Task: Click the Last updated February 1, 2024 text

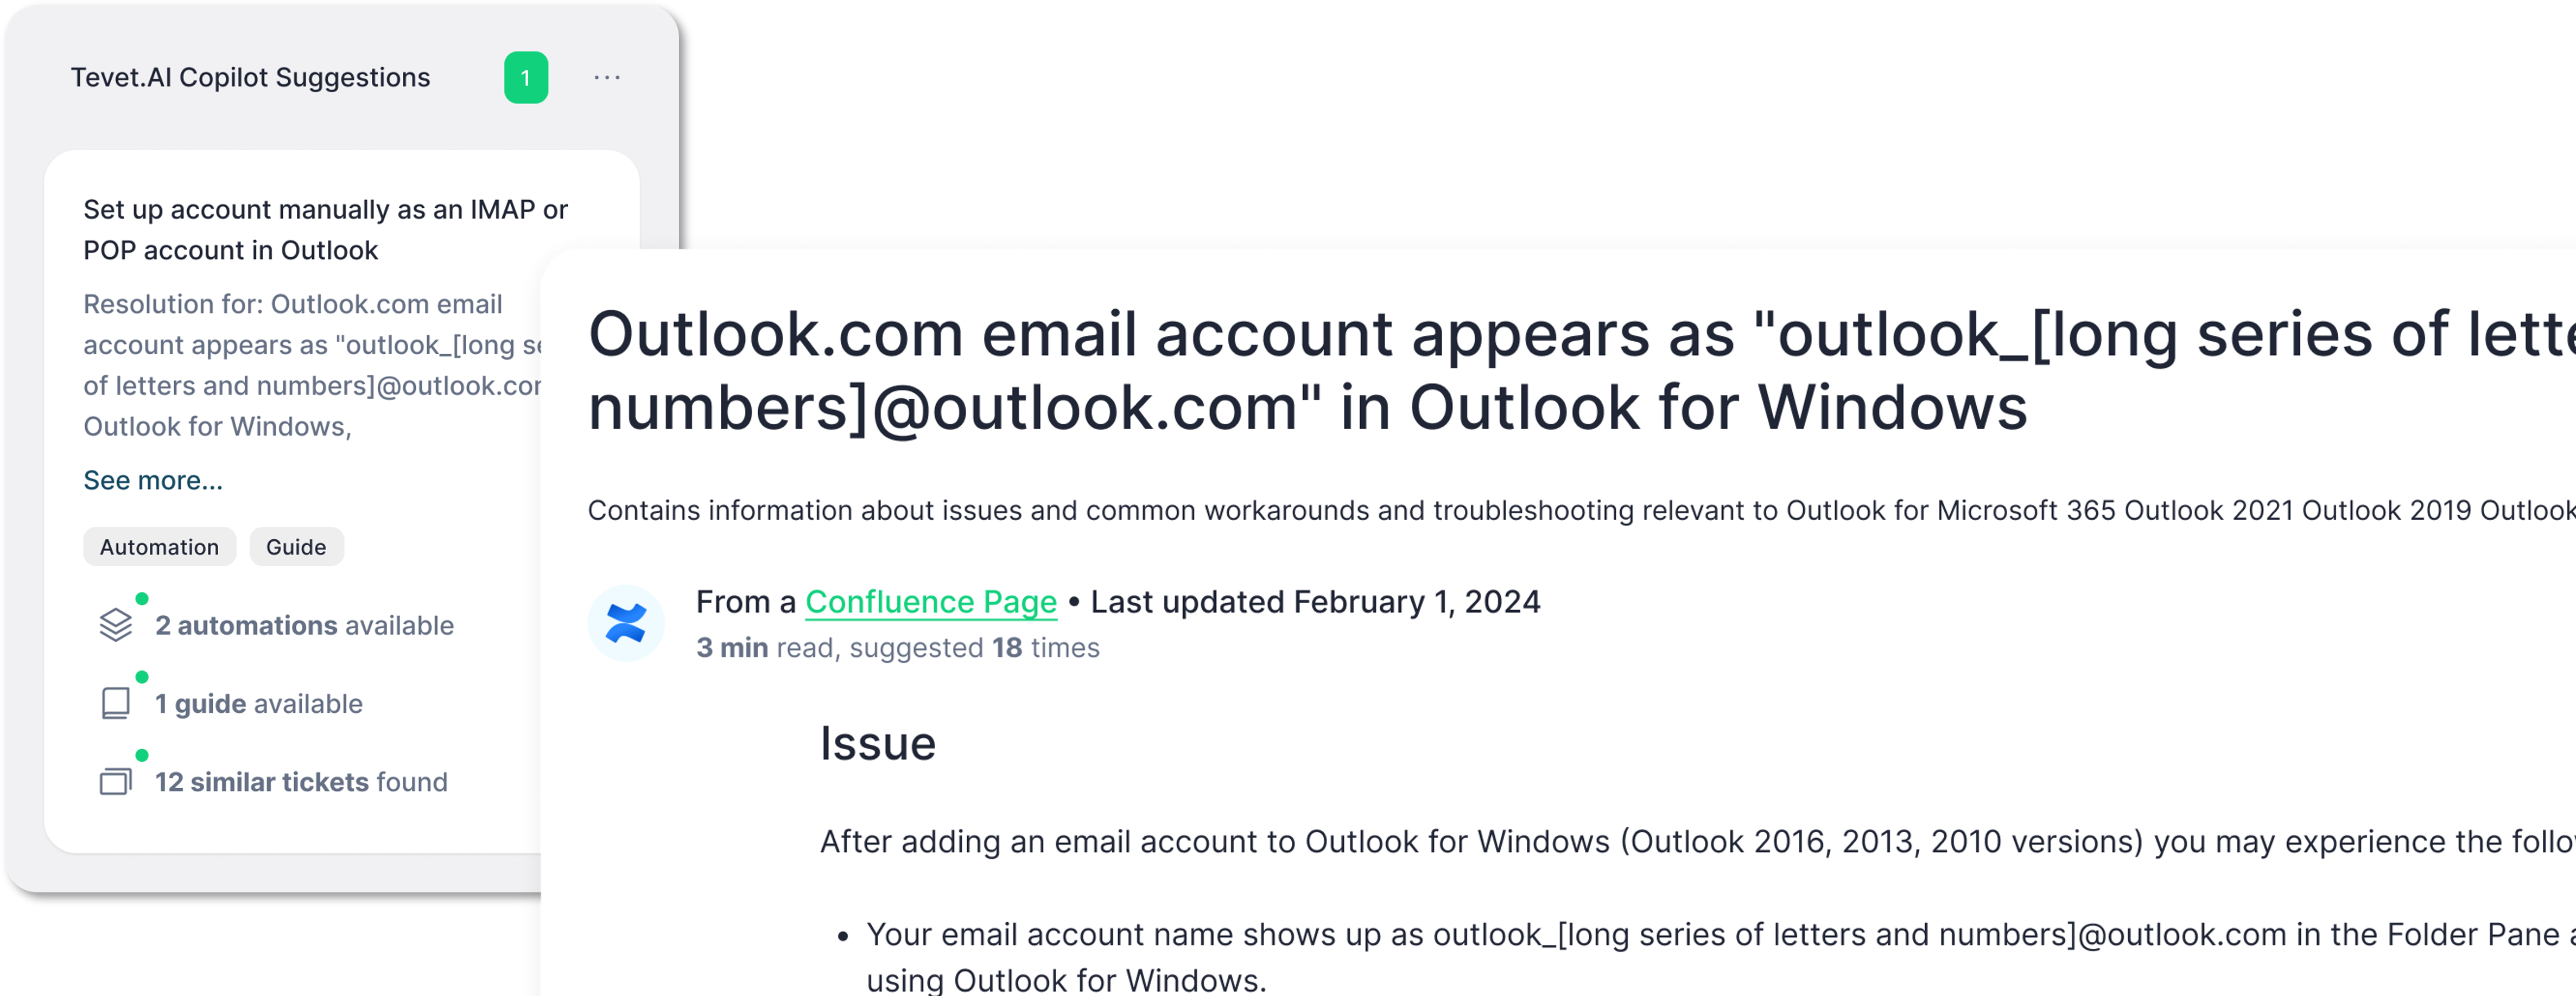Action: click(x=1315, y=602)
